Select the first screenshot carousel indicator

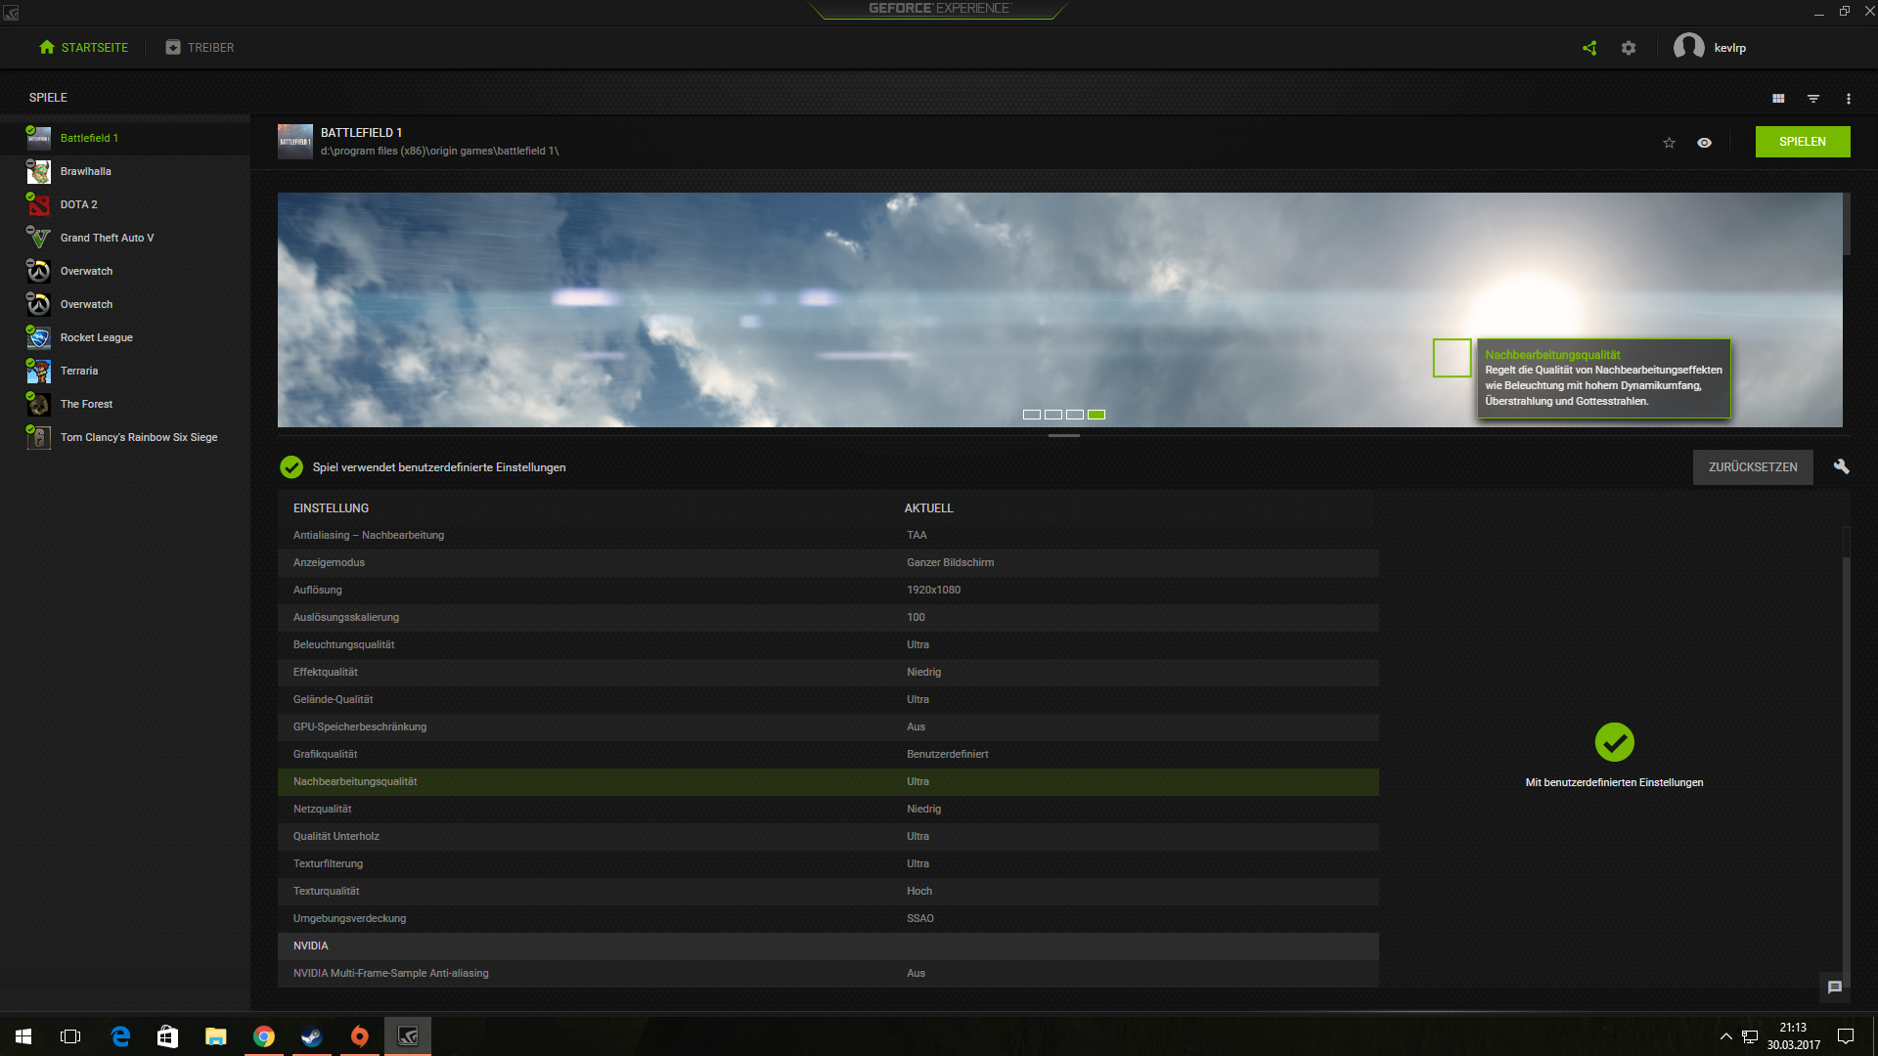pyautogui.click(x=1031, y=415)
